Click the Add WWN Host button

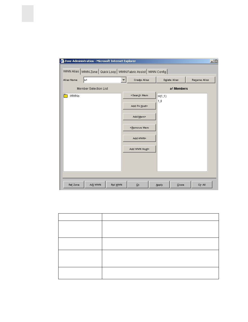coord(139,149)
